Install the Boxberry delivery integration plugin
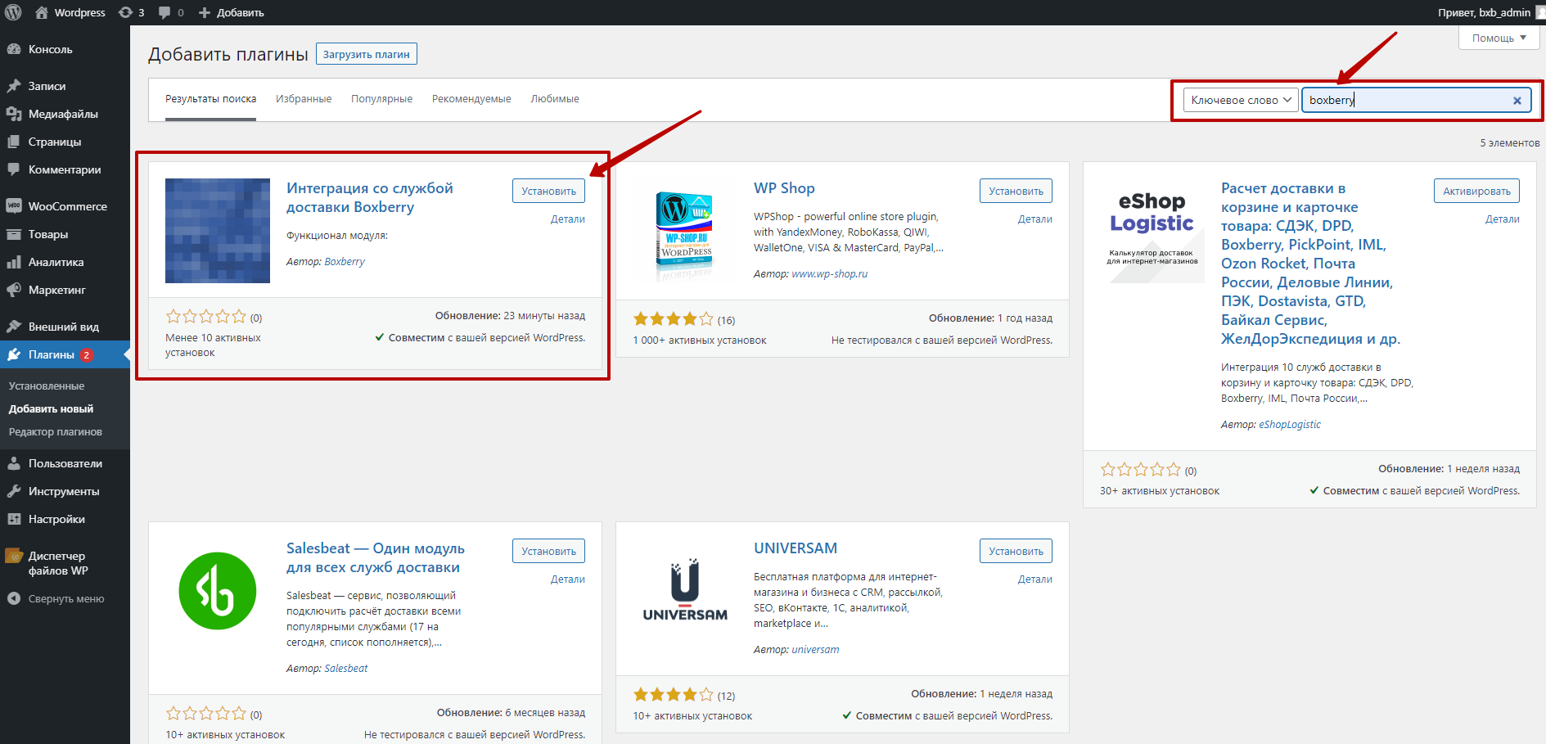Viewport: 1546px width, 744px height. (548, 191)
